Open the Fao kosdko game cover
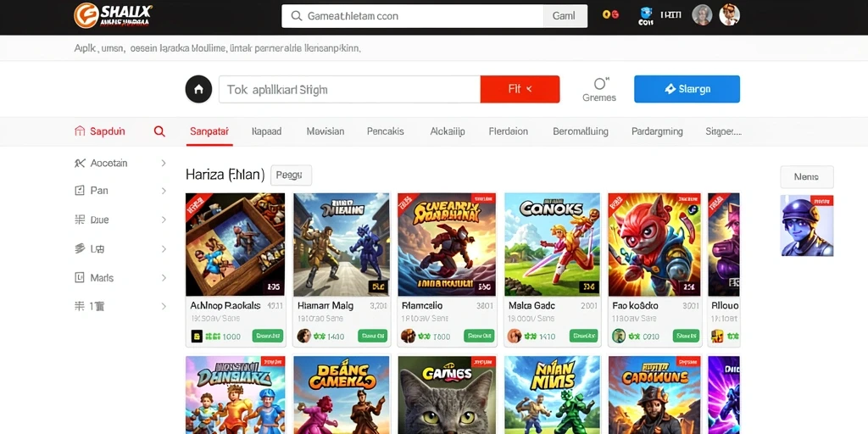Image resolution: width=868 pixels, height=434 pixels. (655, 245)
